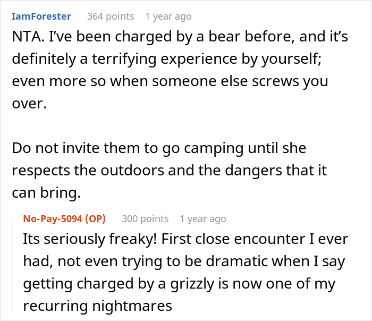Click the line "Do not invite them to go camping"

159,148
